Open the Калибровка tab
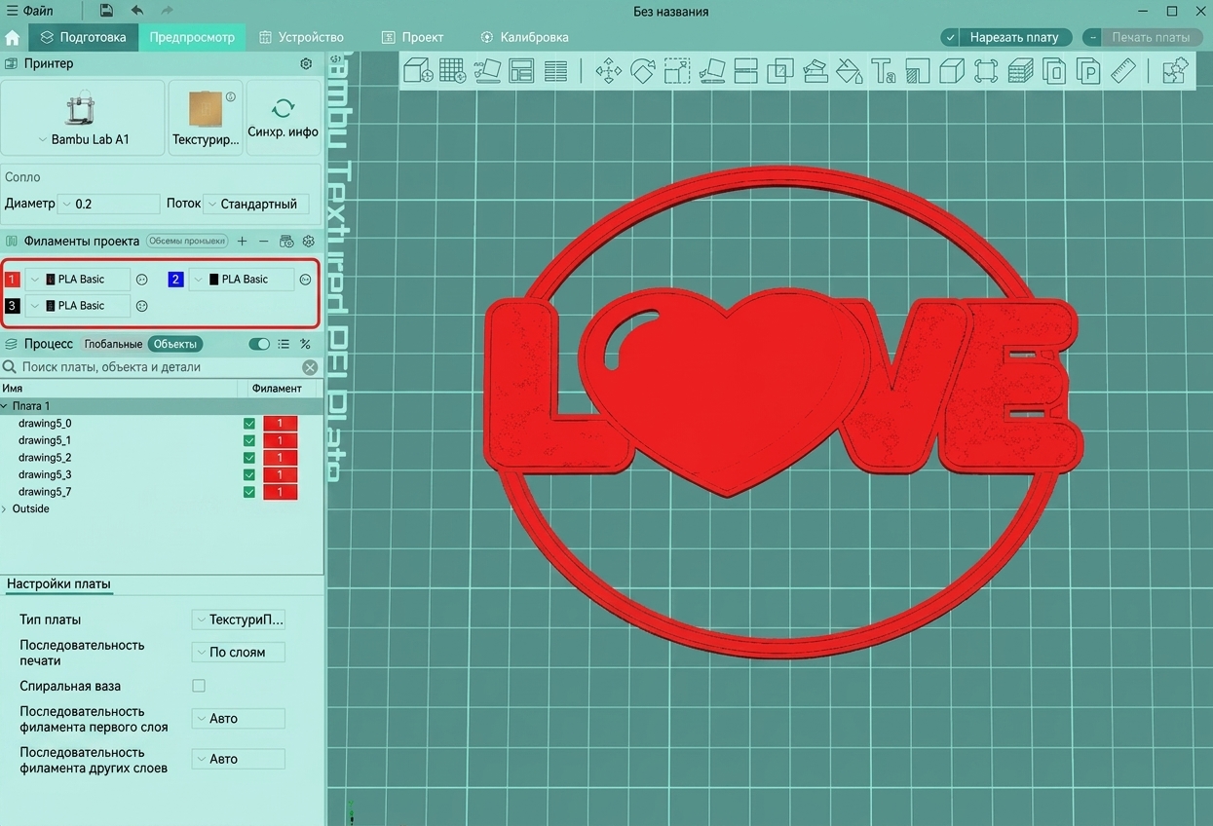This screenshot has width=1213, height=826. pos(524,37)
